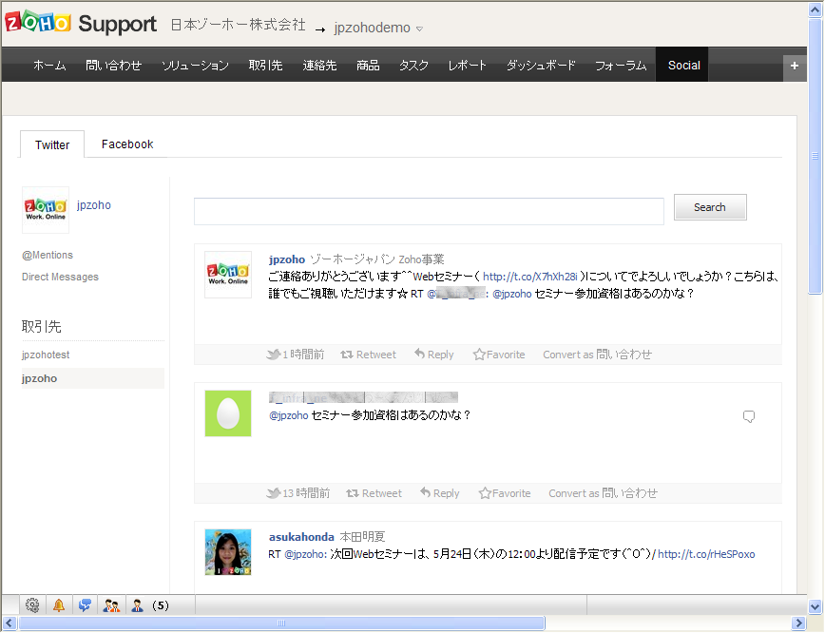The image size is (825, 633).
Task: Convert the 13時間前 tweet to 問い合わせ
Action: pos(603,493)
